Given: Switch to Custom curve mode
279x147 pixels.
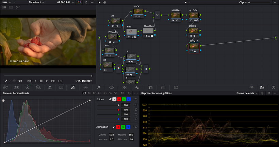Looking at the screenshot, I should [84, 93].
